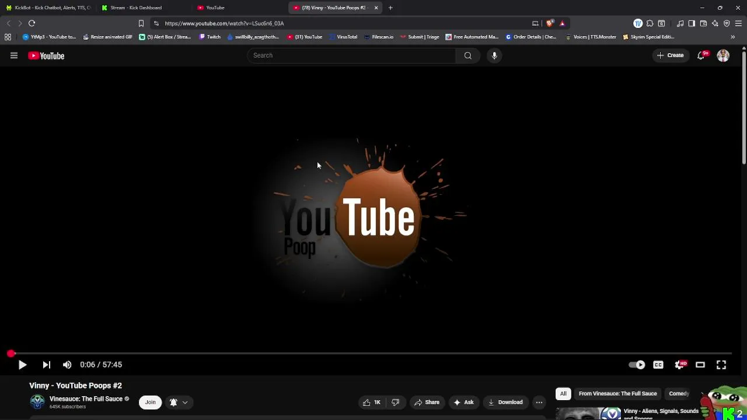Open Leo AI sparkle icon

(715, 23)
